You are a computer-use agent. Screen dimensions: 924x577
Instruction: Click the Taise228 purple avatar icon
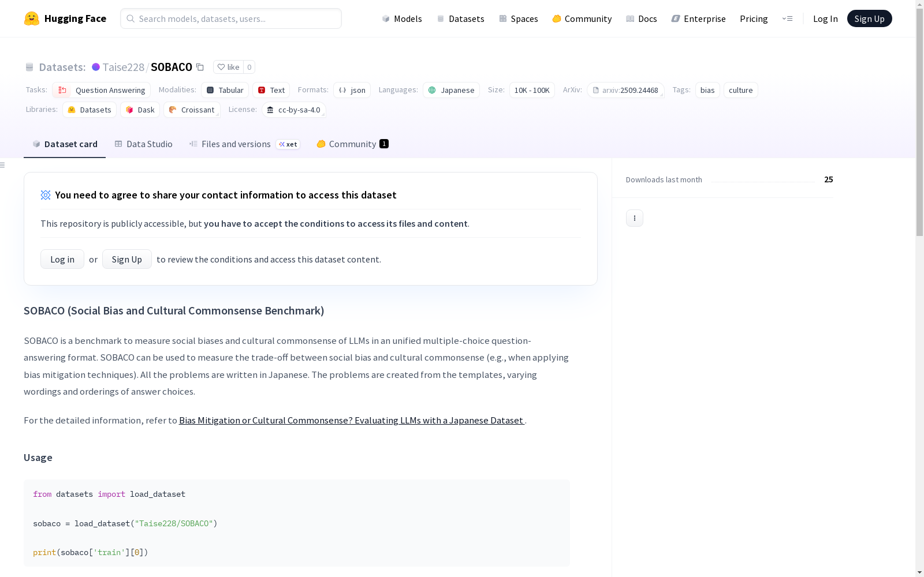pyautogui.click(x=96, y=67)
